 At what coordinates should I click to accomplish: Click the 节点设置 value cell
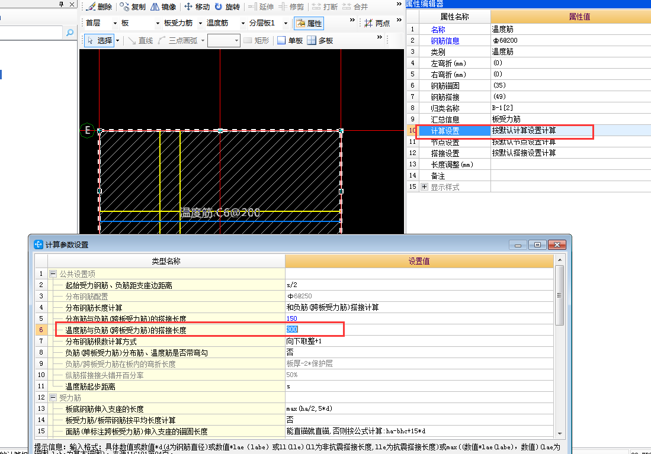pos(571,142)
